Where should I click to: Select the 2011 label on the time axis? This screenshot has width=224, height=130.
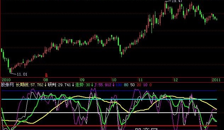(x=216, y=80)
